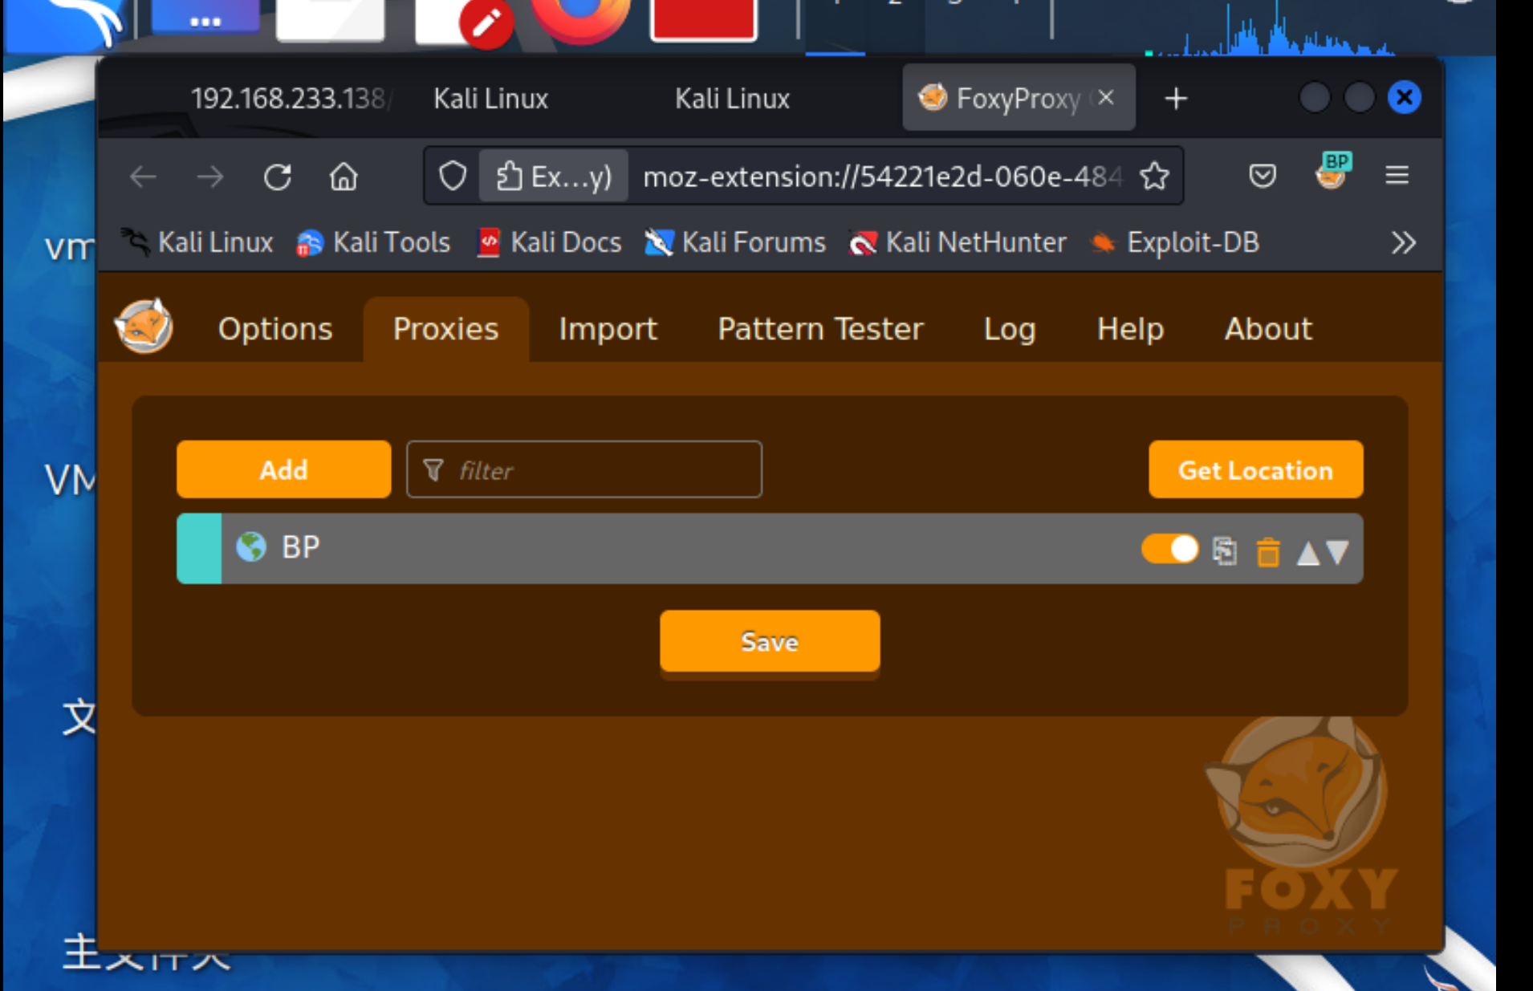This screenshot has height=991, width=1533.
Task: Click the red pencil icon in panel
Action: pos(486,22)
